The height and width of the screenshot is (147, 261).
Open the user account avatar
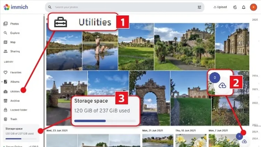coord(253,7)
